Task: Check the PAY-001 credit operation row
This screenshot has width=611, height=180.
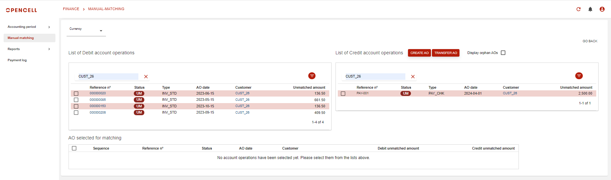Action: [343, 94]
